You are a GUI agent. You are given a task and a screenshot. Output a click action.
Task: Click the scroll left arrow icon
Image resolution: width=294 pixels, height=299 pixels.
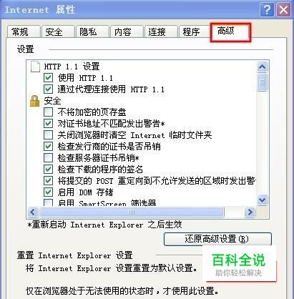point(33,212)
